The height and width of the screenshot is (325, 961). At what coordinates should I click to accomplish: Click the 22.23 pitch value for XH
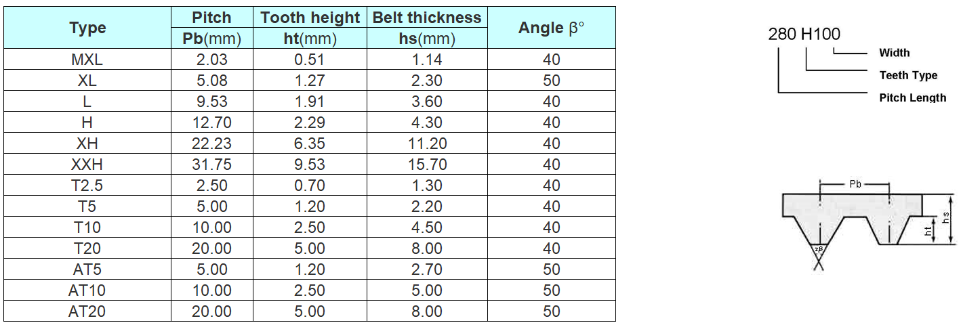coord(212,144)
